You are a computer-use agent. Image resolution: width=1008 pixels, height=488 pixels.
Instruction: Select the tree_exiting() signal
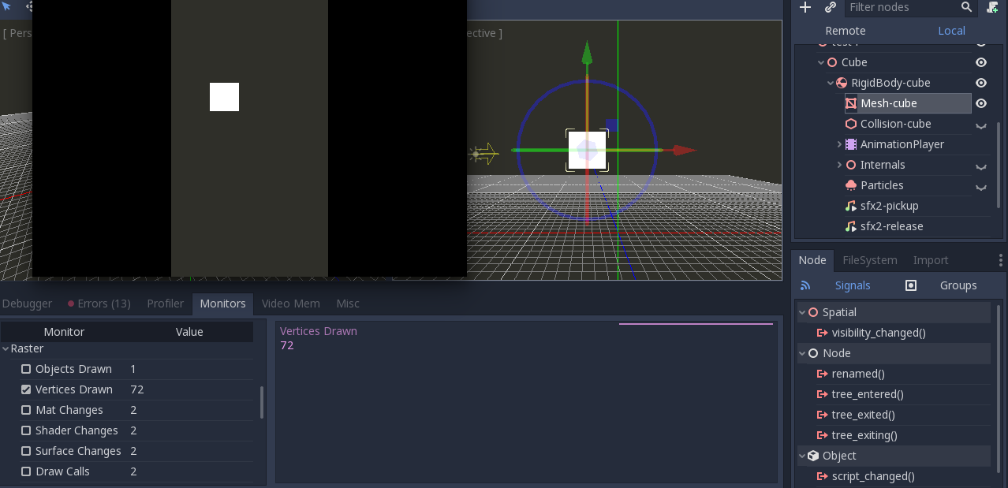864,435
